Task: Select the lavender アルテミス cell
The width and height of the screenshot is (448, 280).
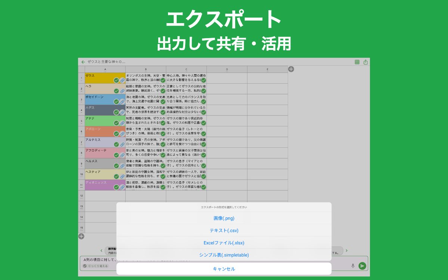Action: (105, 142)
